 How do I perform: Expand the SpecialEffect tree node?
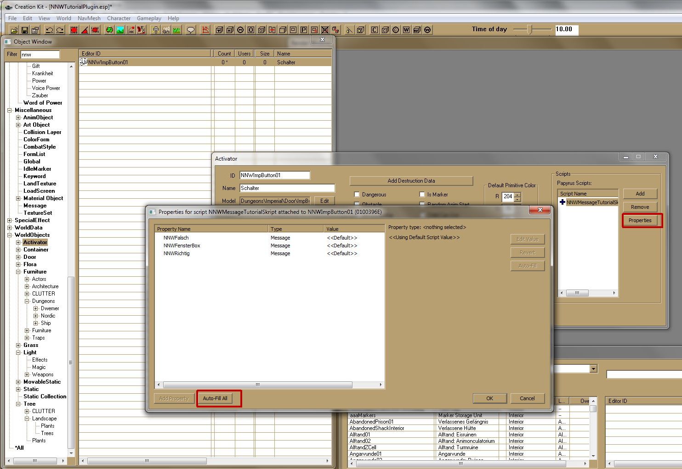pyautogui.click(x=10, y=220)
